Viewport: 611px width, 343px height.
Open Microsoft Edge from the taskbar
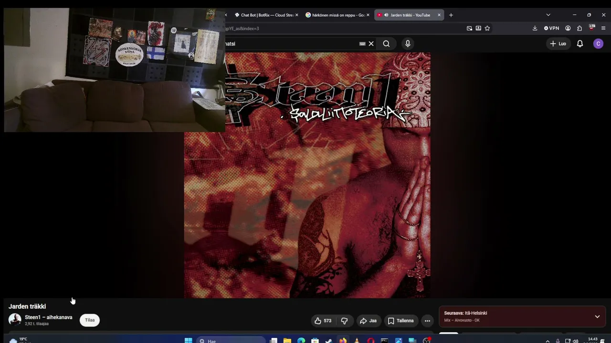(301, 341)
